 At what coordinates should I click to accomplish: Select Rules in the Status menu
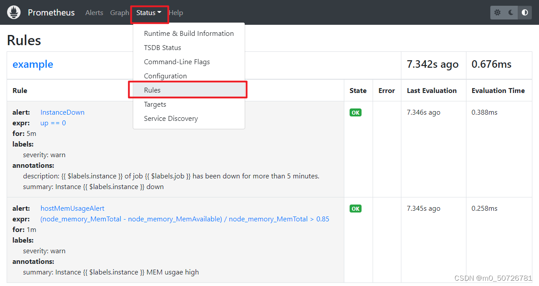point(189,90)
